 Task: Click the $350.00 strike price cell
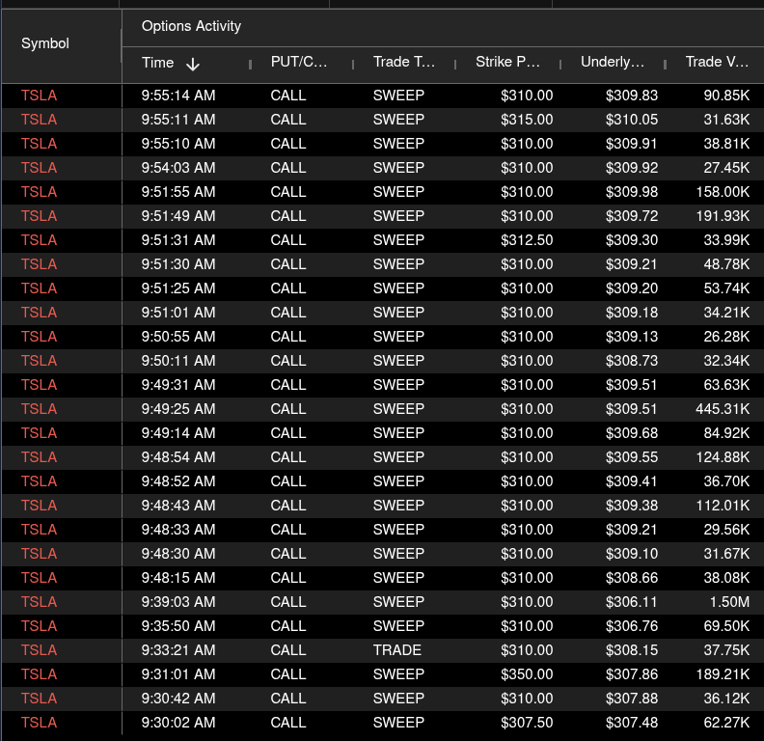click(527, 674)
